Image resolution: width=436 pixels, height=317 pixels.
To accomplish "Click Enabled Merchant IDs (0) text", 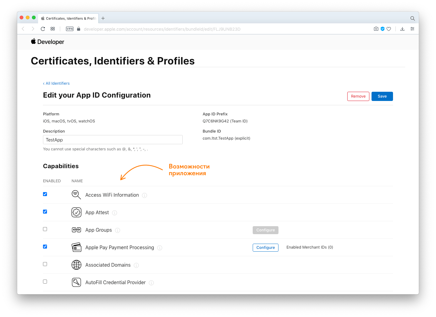I will [310, 247].
